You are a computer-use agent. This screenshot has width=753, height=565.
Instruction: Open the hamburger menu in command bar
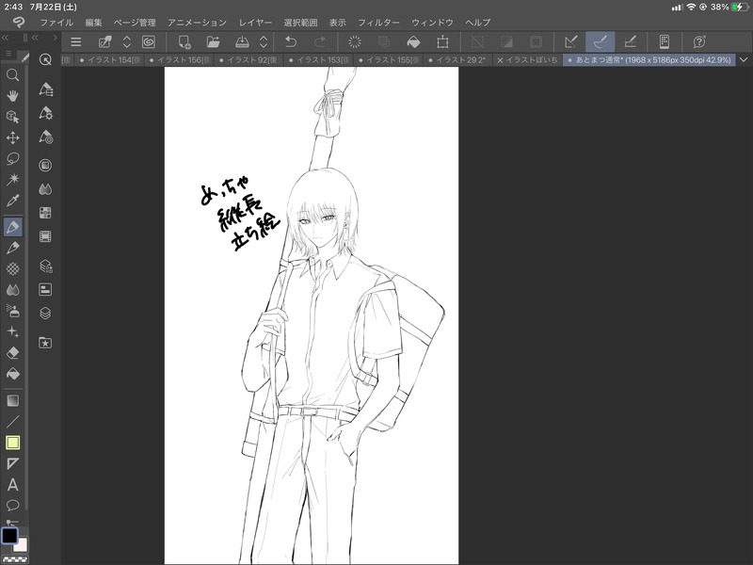coord(76,41)
